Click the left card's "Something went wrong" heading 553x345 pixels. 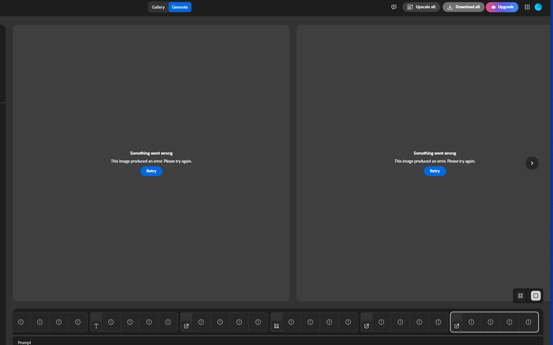point(151,153)
